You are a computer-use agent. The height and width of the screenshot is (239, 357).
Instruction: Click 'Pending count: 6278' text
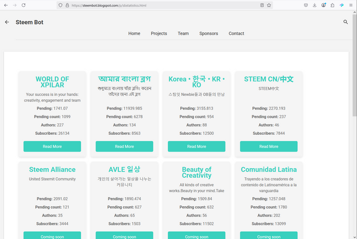(124, 116)
